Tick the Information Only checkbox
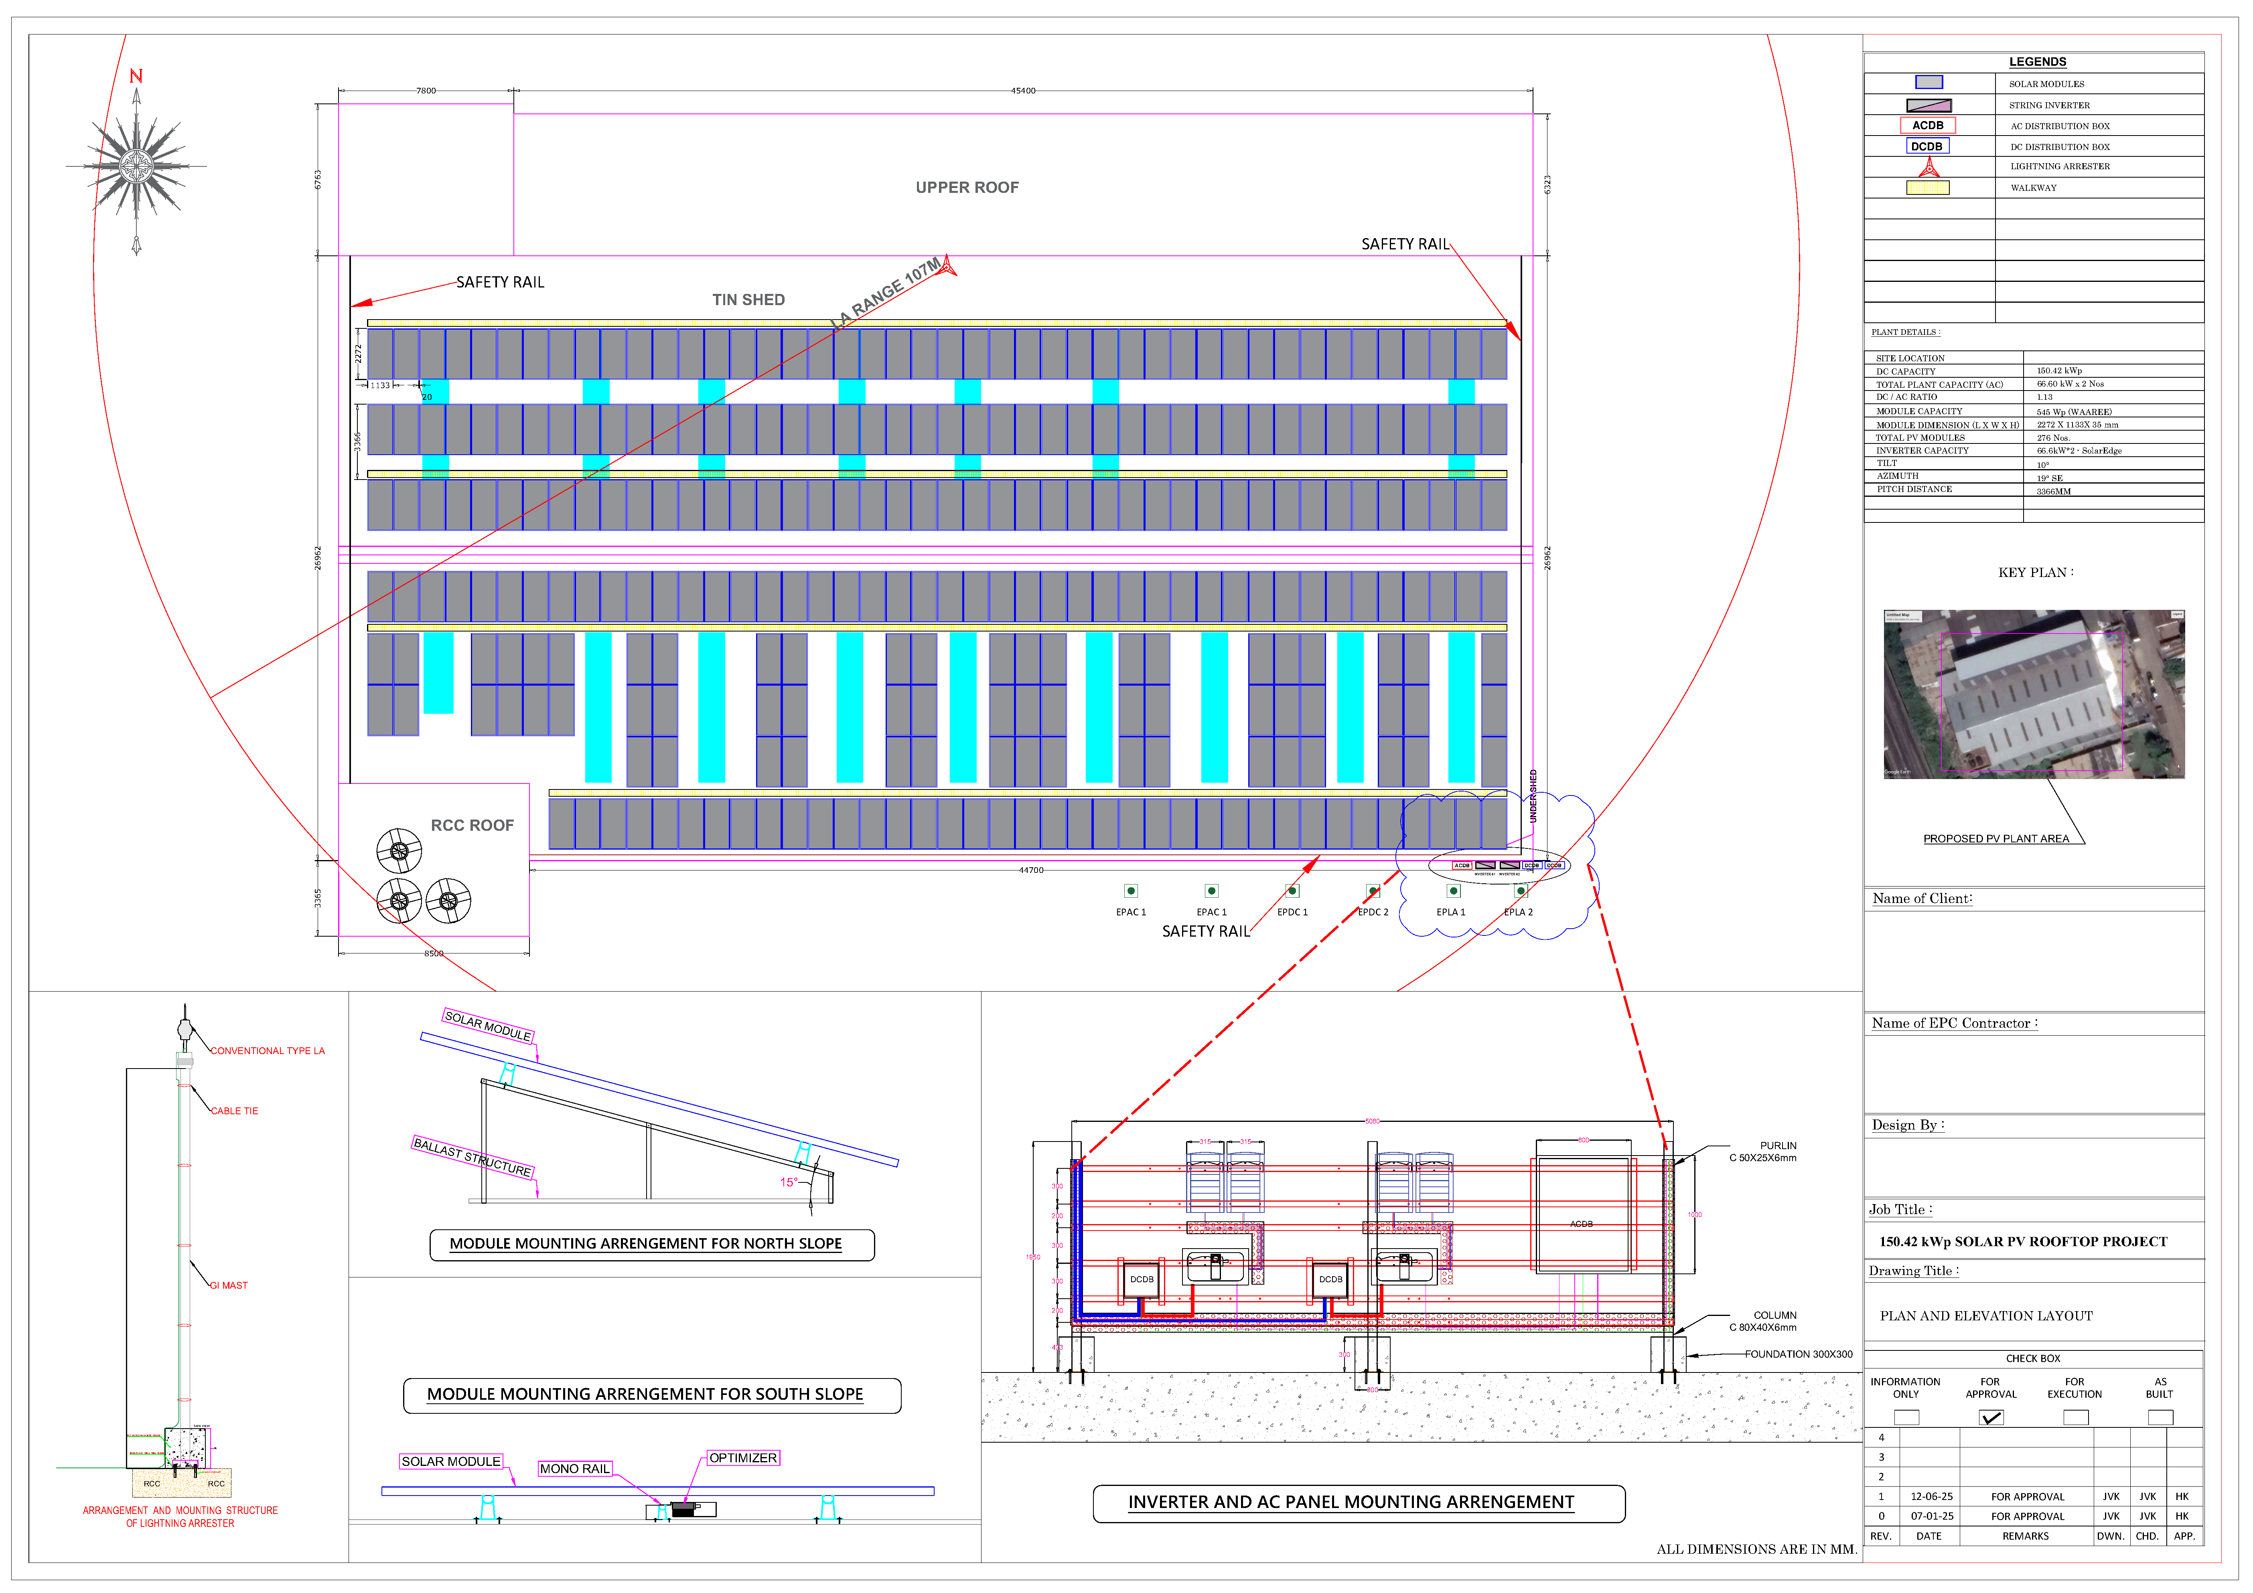This screenshot has width=2253, height=1593. [1906, 1417]
